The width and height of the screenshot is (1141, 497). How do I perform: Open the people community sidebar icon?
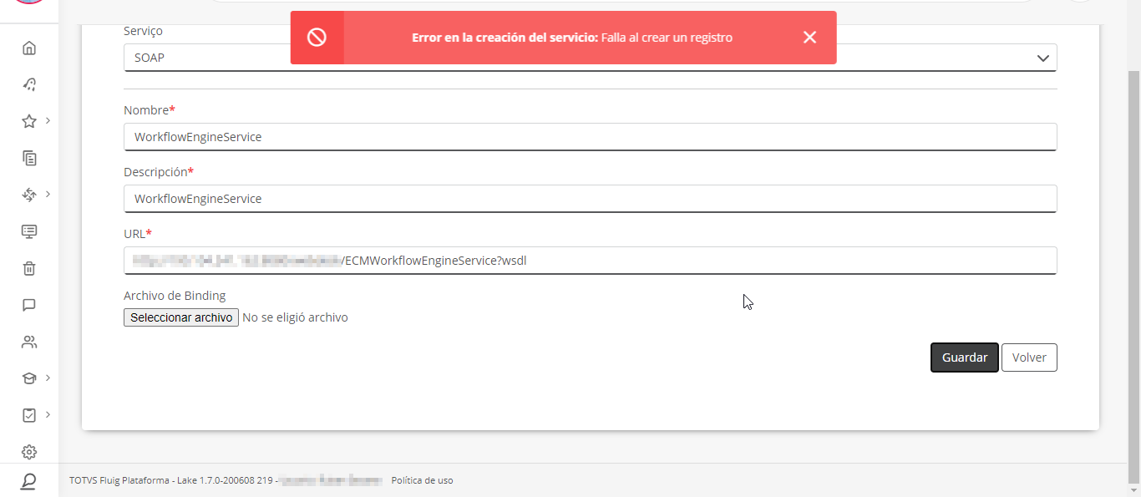pos(29,342)
